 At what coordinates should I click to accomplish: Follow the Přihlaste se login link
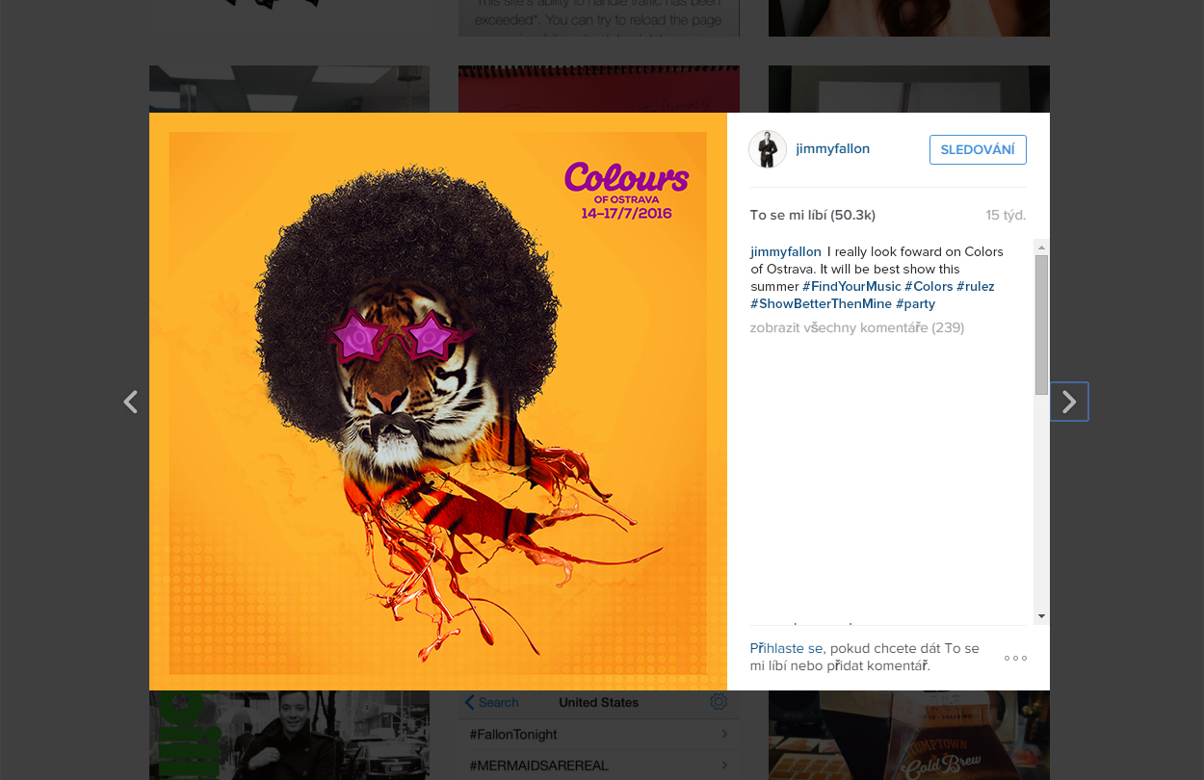pos(786,648)
